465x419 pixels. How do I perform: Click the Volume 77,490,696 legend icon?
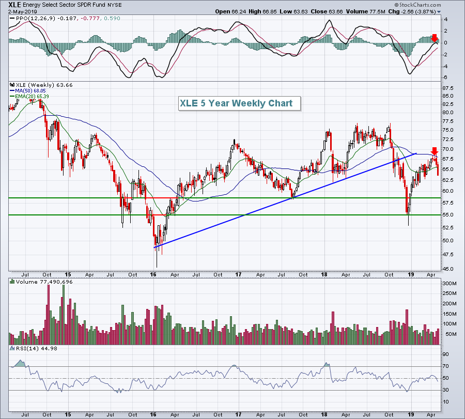click(x=12, y=282)
